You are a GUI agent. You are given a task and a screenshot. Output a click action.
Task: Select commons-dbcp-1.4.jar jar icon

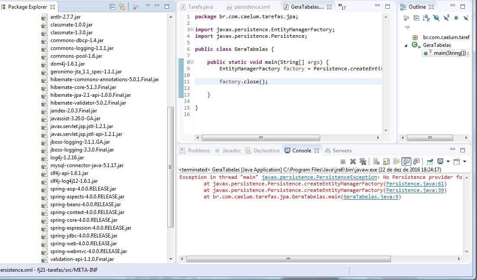[44, 40]
